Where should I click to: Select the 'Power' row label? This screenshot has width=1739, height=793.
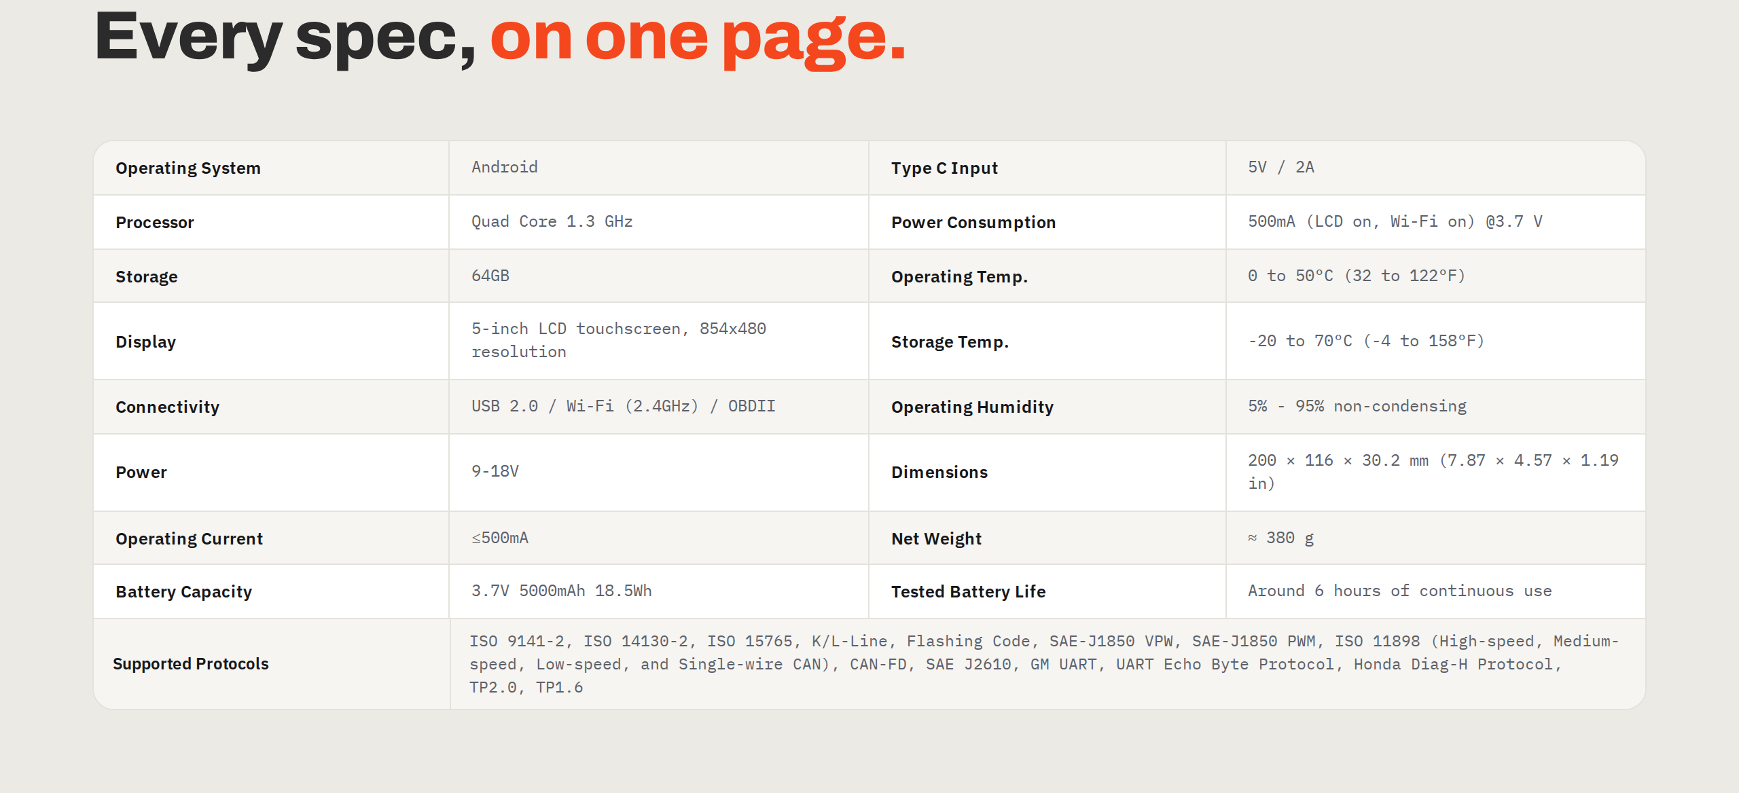pyautogui.click(x=141, y=473)
